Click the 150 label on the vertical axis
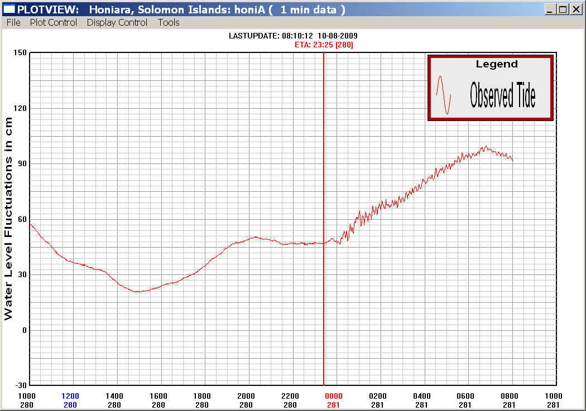The width and height of the screenshot is (586, 411). tap(21, 52)
